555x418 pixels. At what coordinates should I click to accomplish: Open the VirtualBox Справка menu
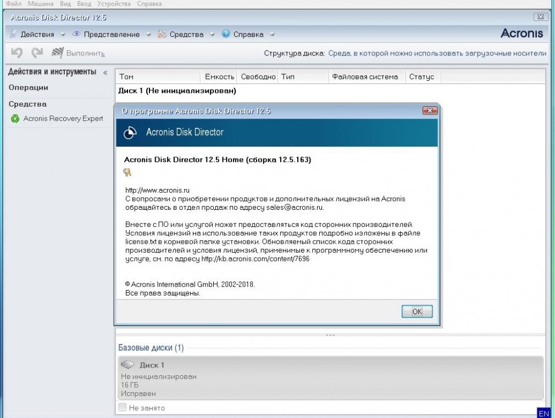tap(149, 4)
